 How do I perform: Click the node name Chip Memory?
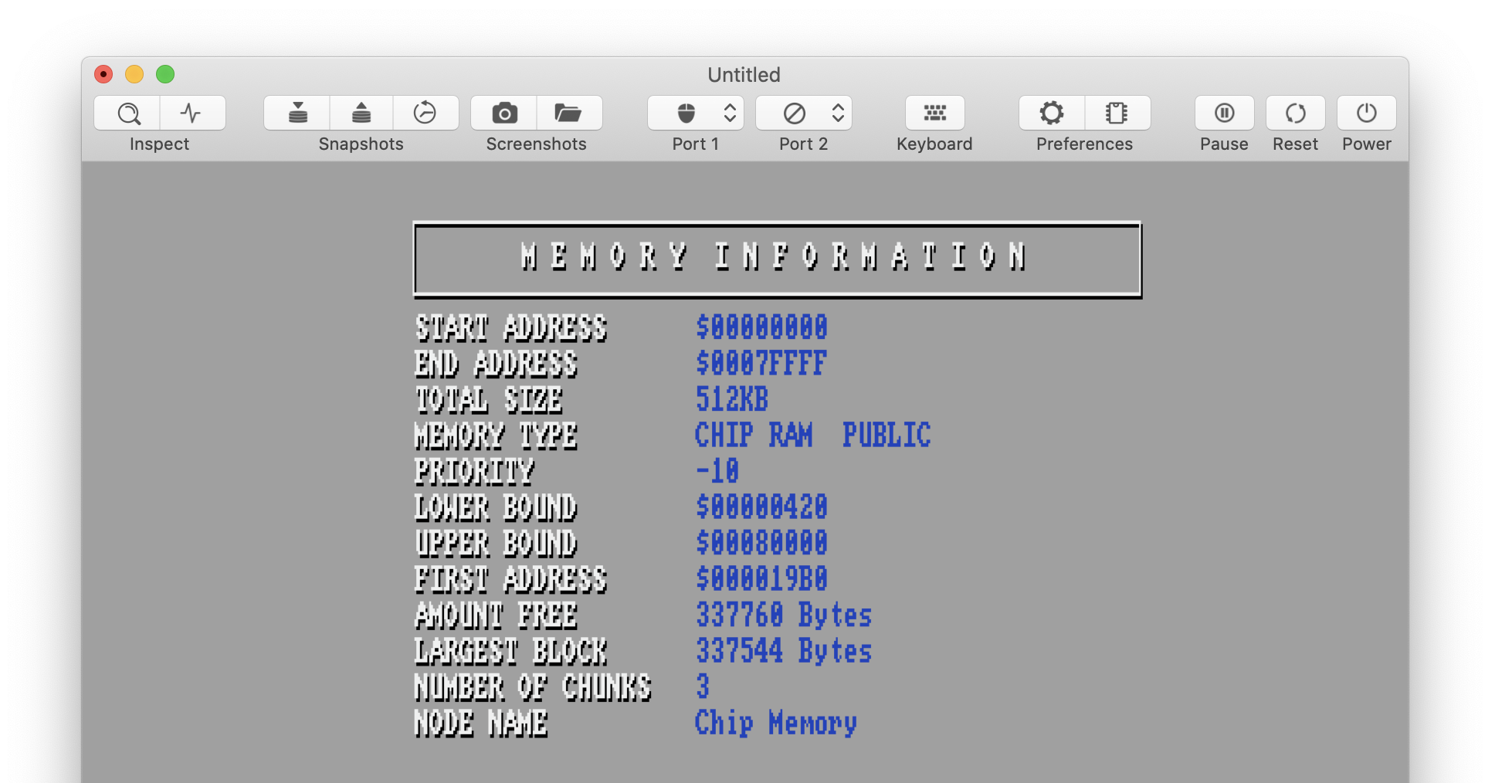pos(776,724)
